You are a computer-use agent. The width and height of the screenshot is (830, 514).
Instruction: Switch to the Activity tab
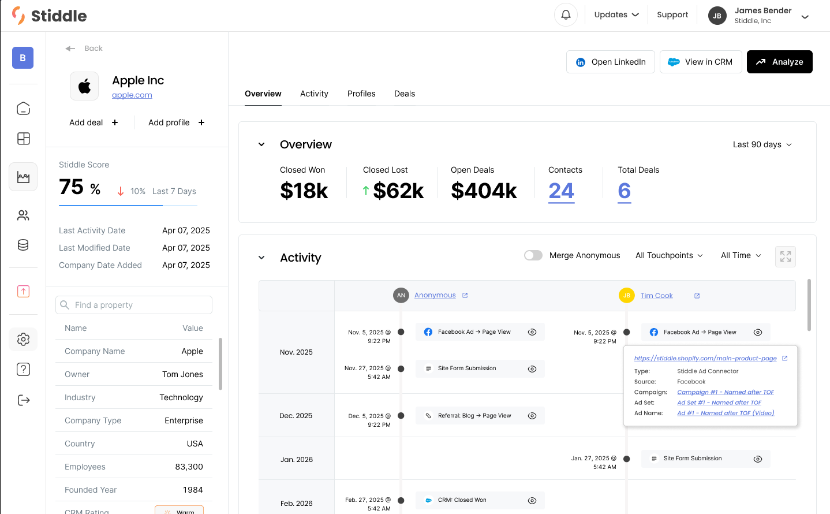pyautogui.click(x=314, y=94)
